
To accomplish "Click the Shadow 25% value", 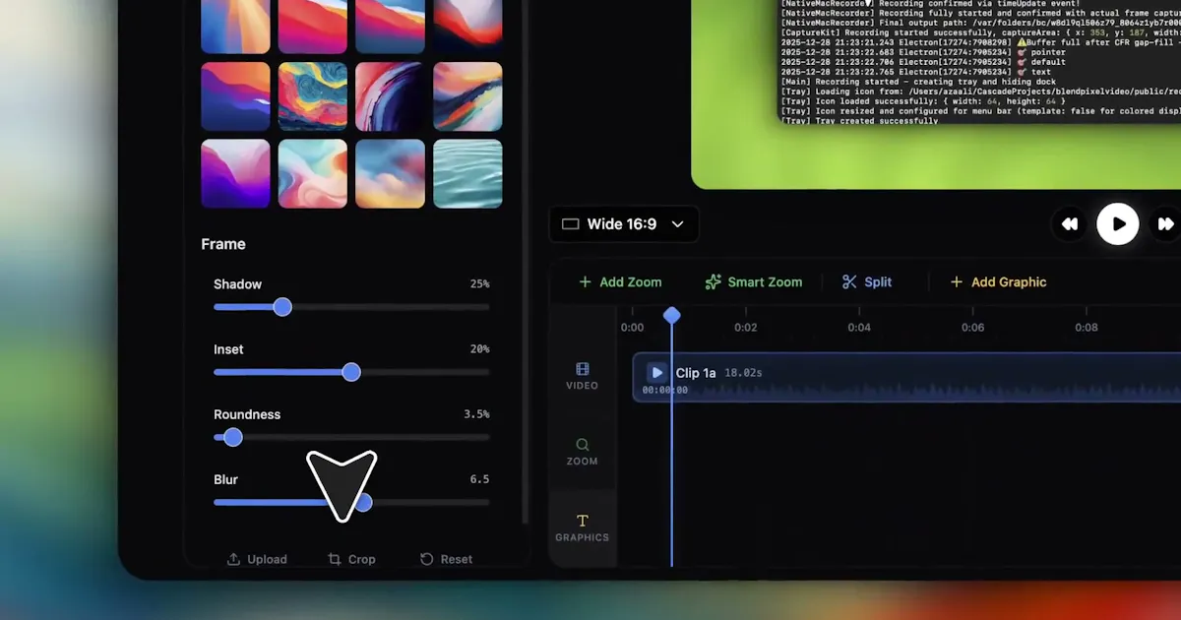I will (479, 284).
